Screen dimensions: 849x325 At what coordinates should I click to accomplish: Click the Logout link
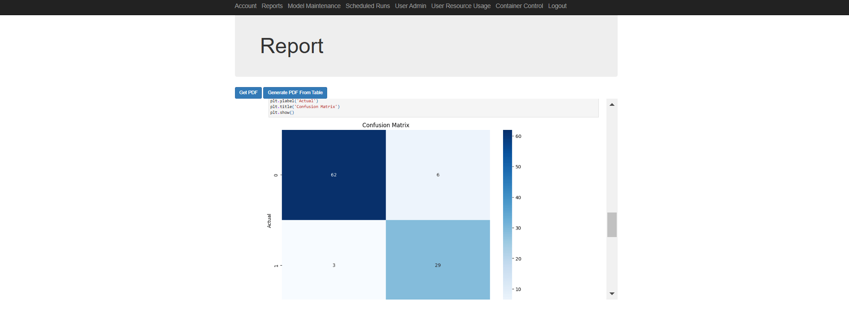point(557,6)
